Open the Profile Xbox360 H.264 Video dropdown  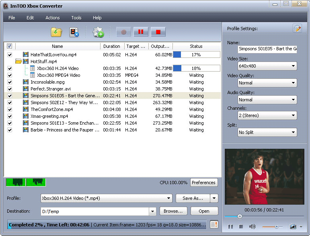tap(107, 198)
